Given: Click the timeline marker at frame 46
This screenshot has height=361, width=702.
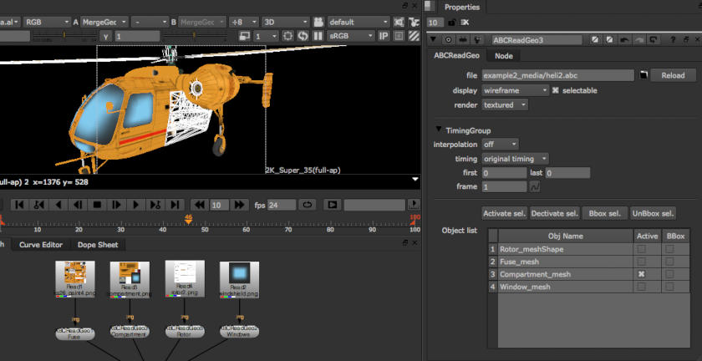Looking at the screenshot, I should coord(189,221).
